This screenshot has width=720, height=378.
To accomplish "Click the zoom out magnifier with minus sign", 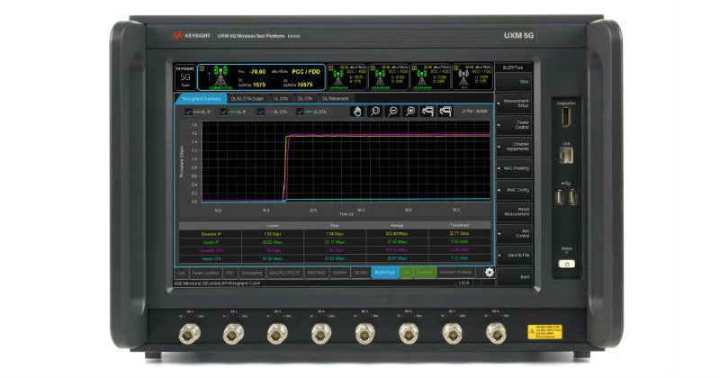I will pos(392,111).
